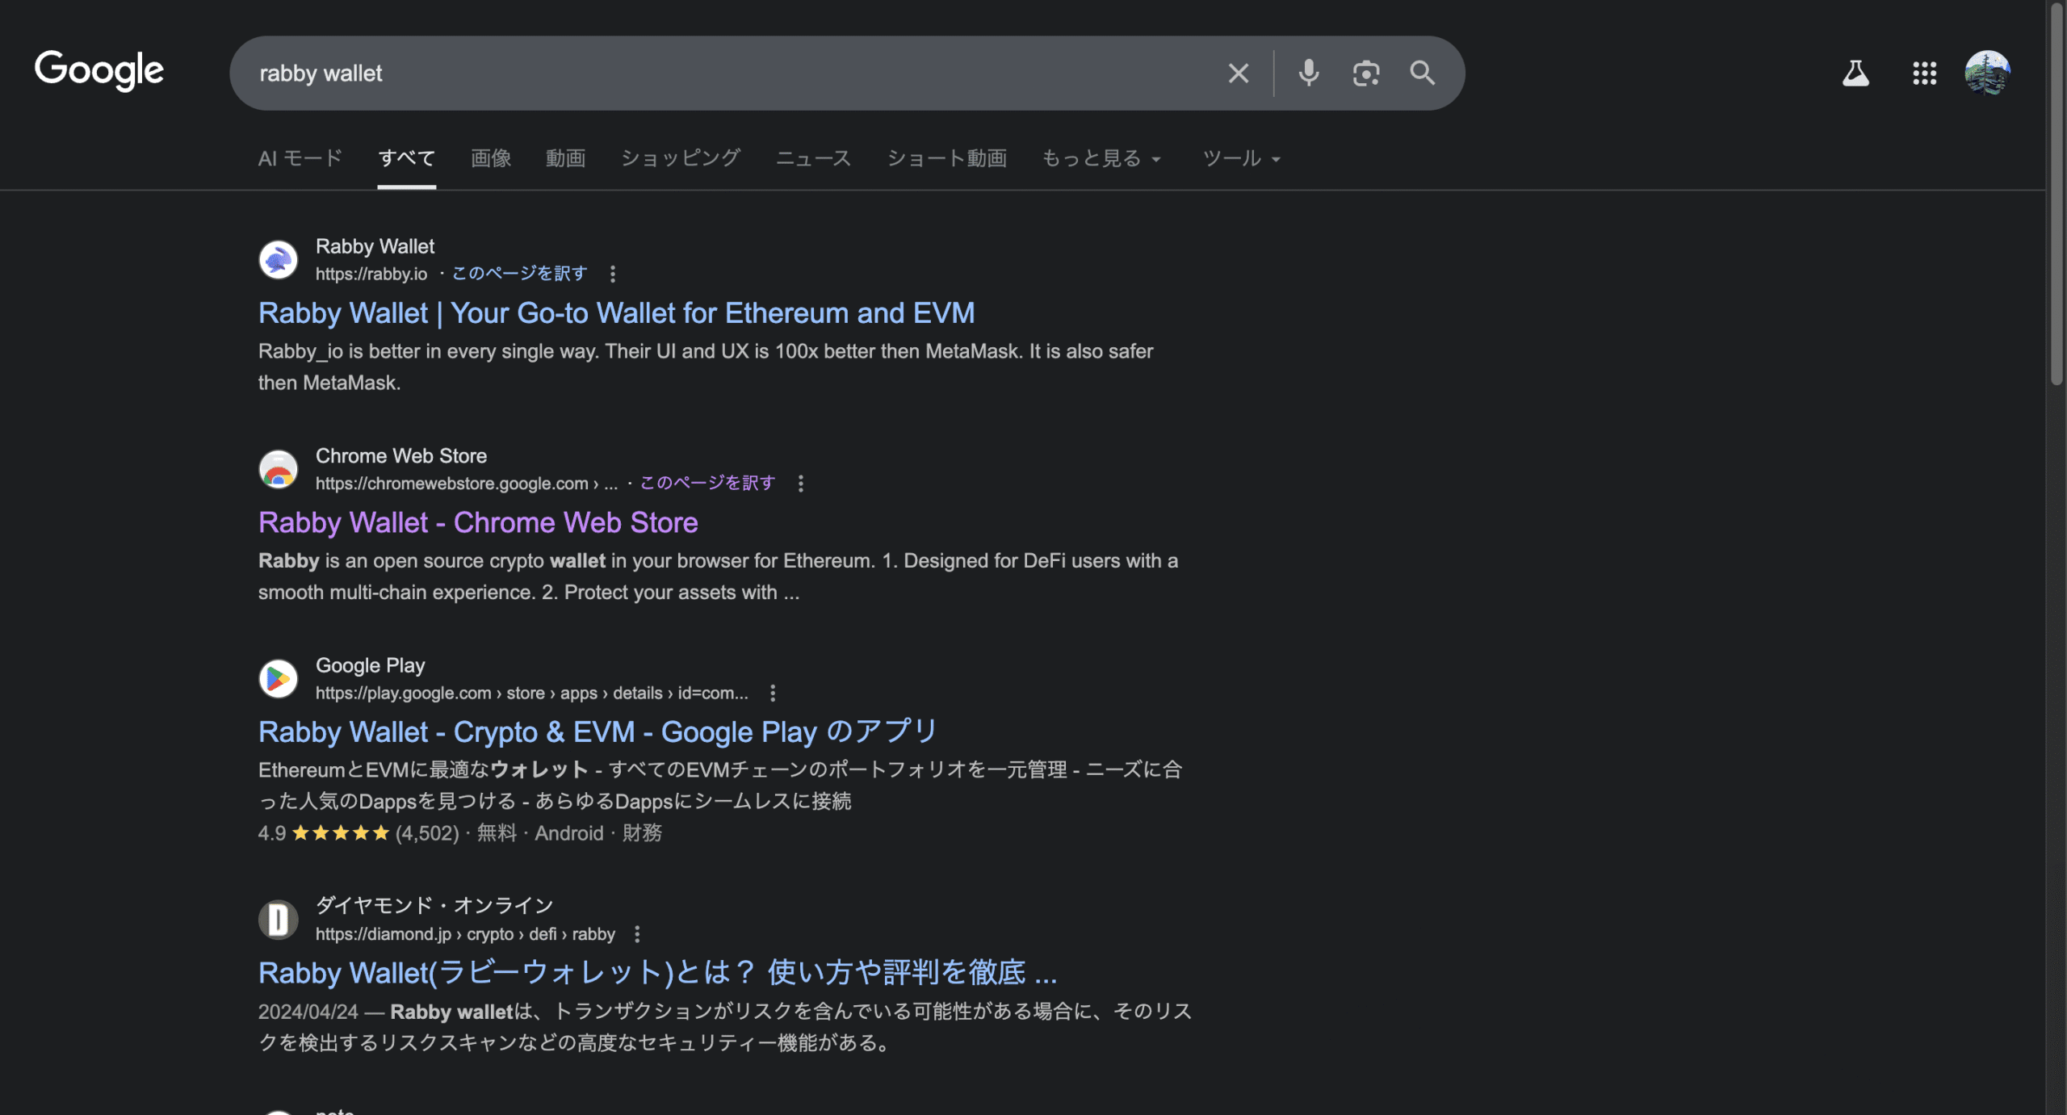Select the ニュース tab
Image resolution: width=2067 pixels, height=1115 pixels.
point(813,158)
